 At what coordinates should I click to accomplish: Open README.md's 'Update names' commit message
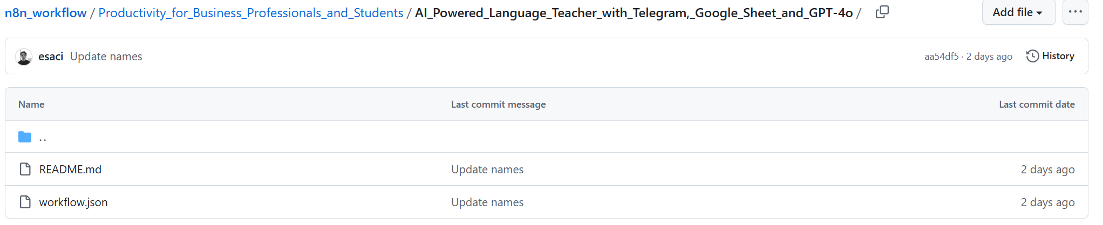(487, 170)
